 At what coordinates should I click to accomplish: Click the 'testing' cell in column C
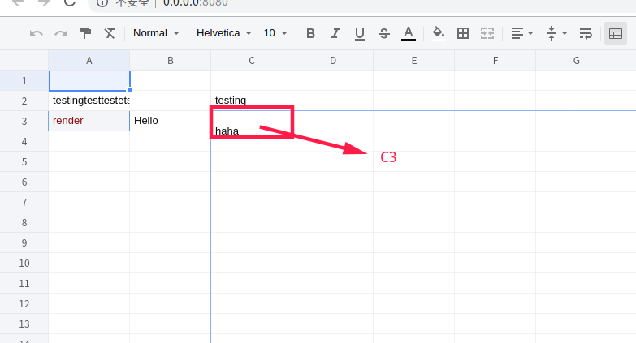point(252,101)
